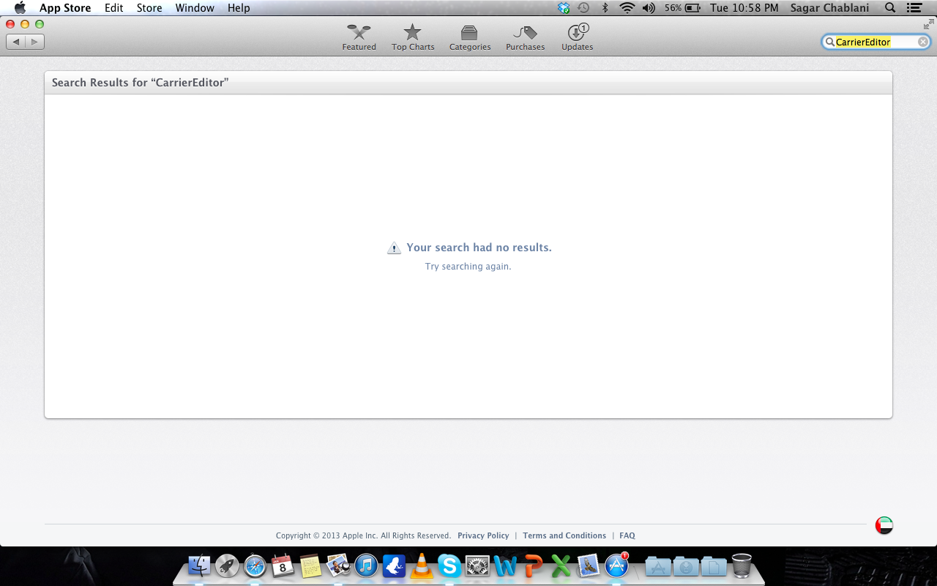Image resolution: width=937 pixels, height=586 pixels.
Task: Open the FAQ link
Action: 627,535
